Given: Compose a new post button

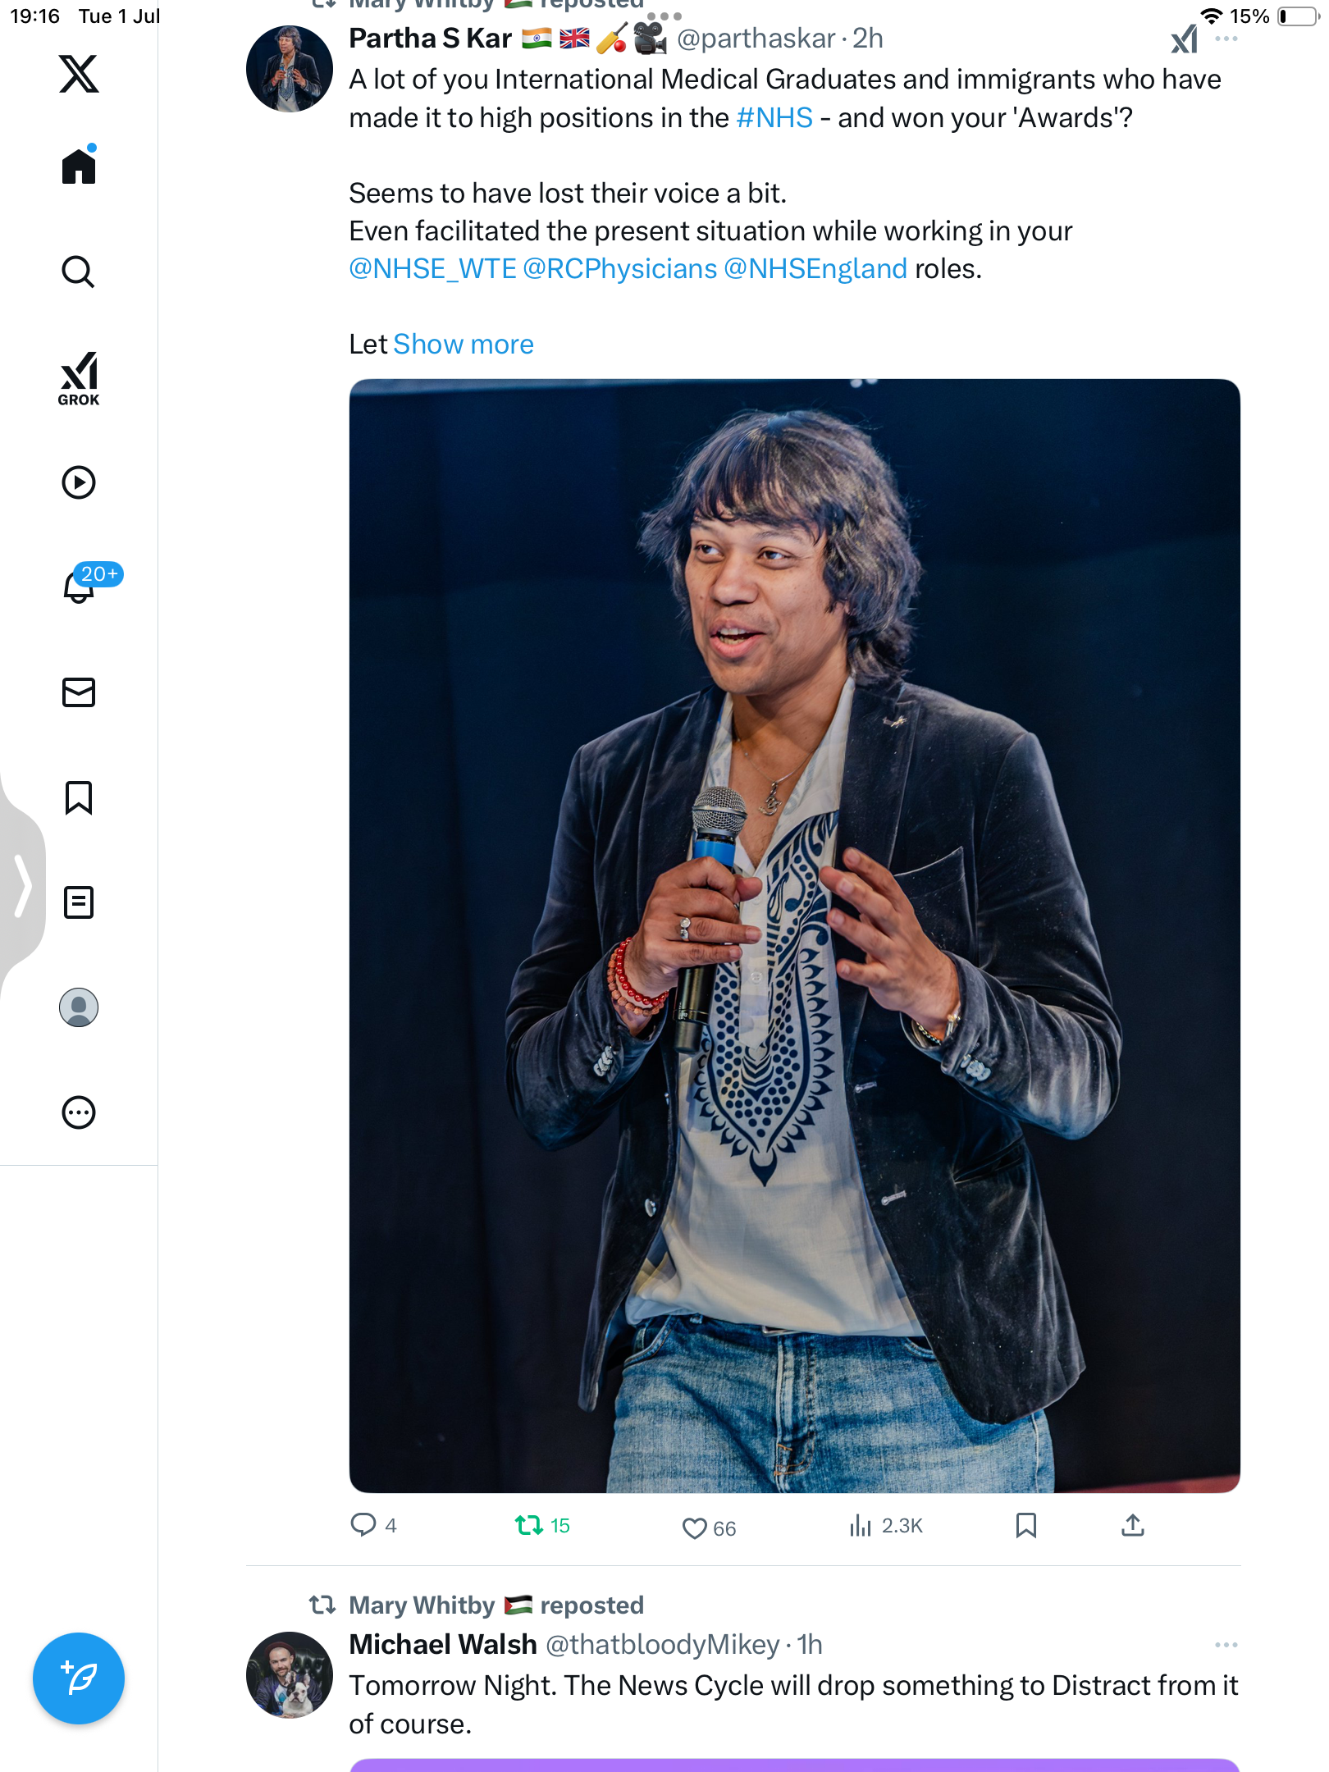Looking at the screenshot, I should (x=79, y=1678).
